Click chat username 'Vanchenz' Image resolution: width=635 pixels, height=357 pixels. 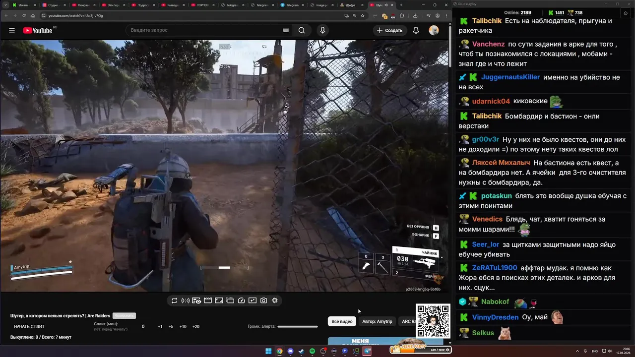point(488,44)
